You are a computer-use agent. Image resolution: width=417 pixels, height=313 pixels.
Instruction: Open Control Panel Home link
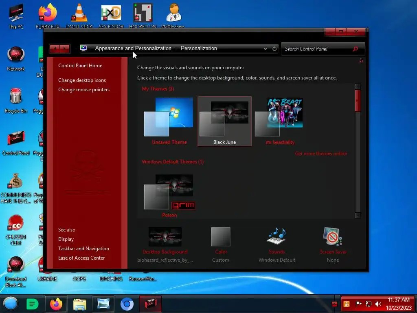pyautogui.click(x=80, y=66)
